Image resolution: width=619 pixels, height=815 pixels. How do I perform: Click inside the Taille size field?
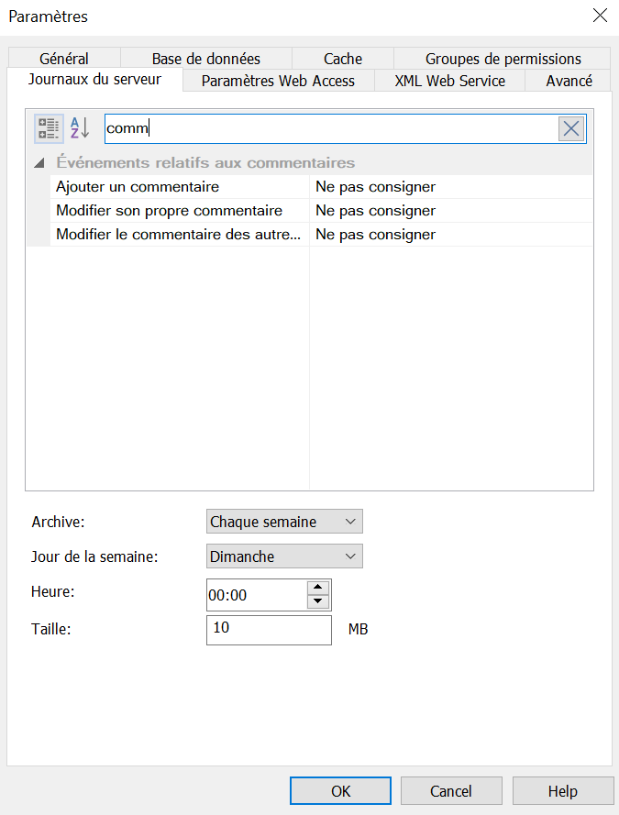click(269, 630)
